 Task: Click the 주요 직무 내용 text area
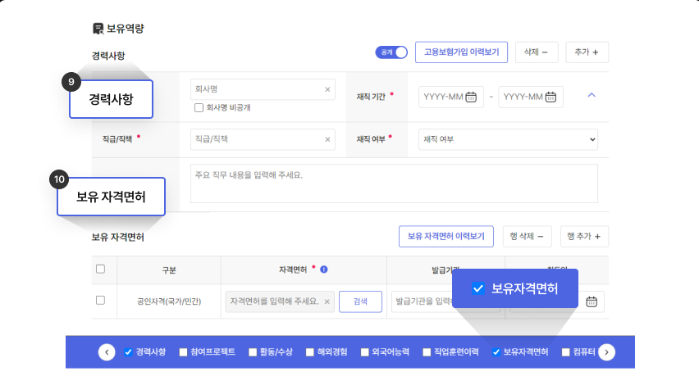(x=394, y=183)
